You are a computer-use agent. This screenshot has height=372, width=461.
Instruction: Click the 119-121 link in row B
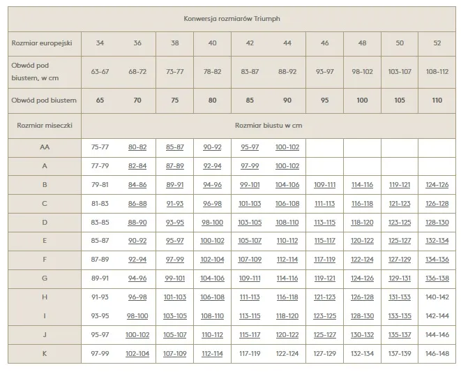tap(400, 184)
